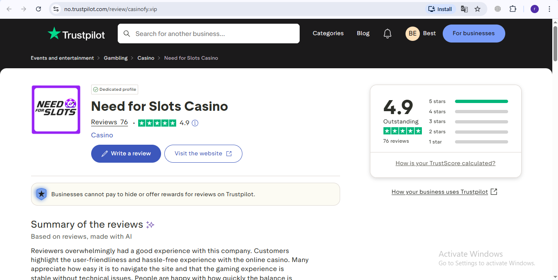Click the Search for another business field
The height and width of the screenshot is (280, 558).
tap(208, 34)
